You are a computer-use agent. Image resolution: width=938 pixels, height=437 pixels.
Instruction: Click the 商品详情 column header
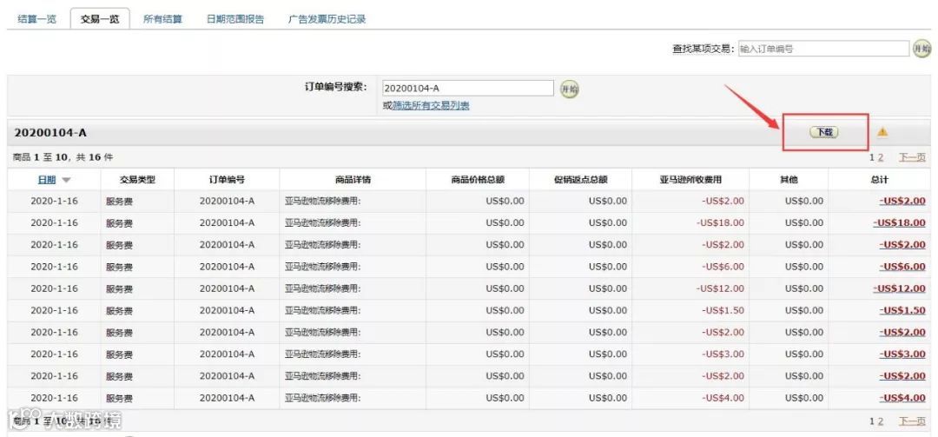[353, 180]
